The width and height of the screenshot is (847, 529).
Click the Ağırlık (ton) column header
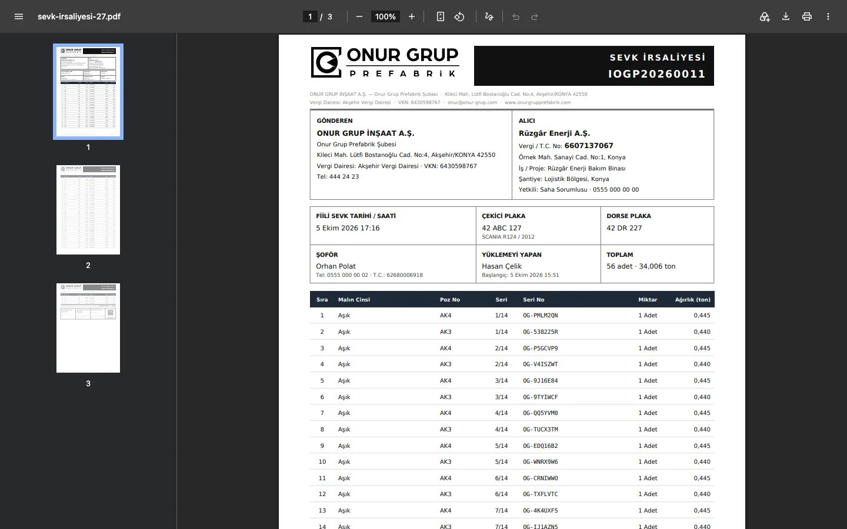click(693, 300)
